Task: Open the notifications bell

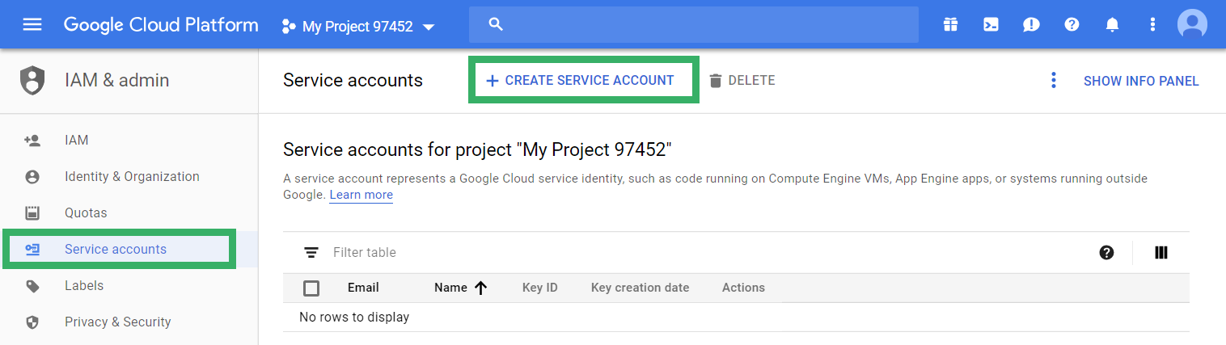Action: click(x=1112, y=24)
